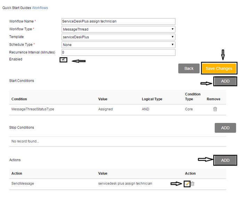Go to Quick Start Guides
The width and height of the screenshot is (247, 198).
17,8
